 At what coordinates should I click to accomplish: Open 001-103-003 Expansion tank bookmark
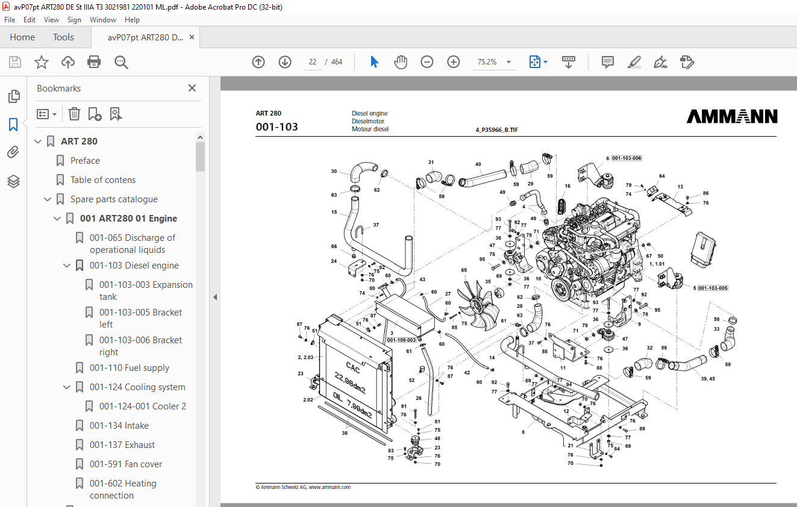click(x=146, y=291)
